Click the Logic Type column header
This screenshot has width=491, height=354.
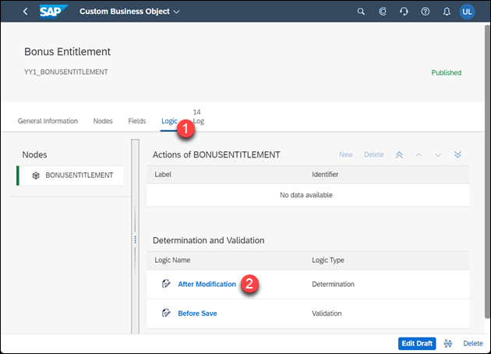[328, 260]
